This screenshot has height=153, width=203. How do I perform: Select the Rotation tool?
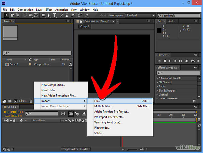pos(25,15)
